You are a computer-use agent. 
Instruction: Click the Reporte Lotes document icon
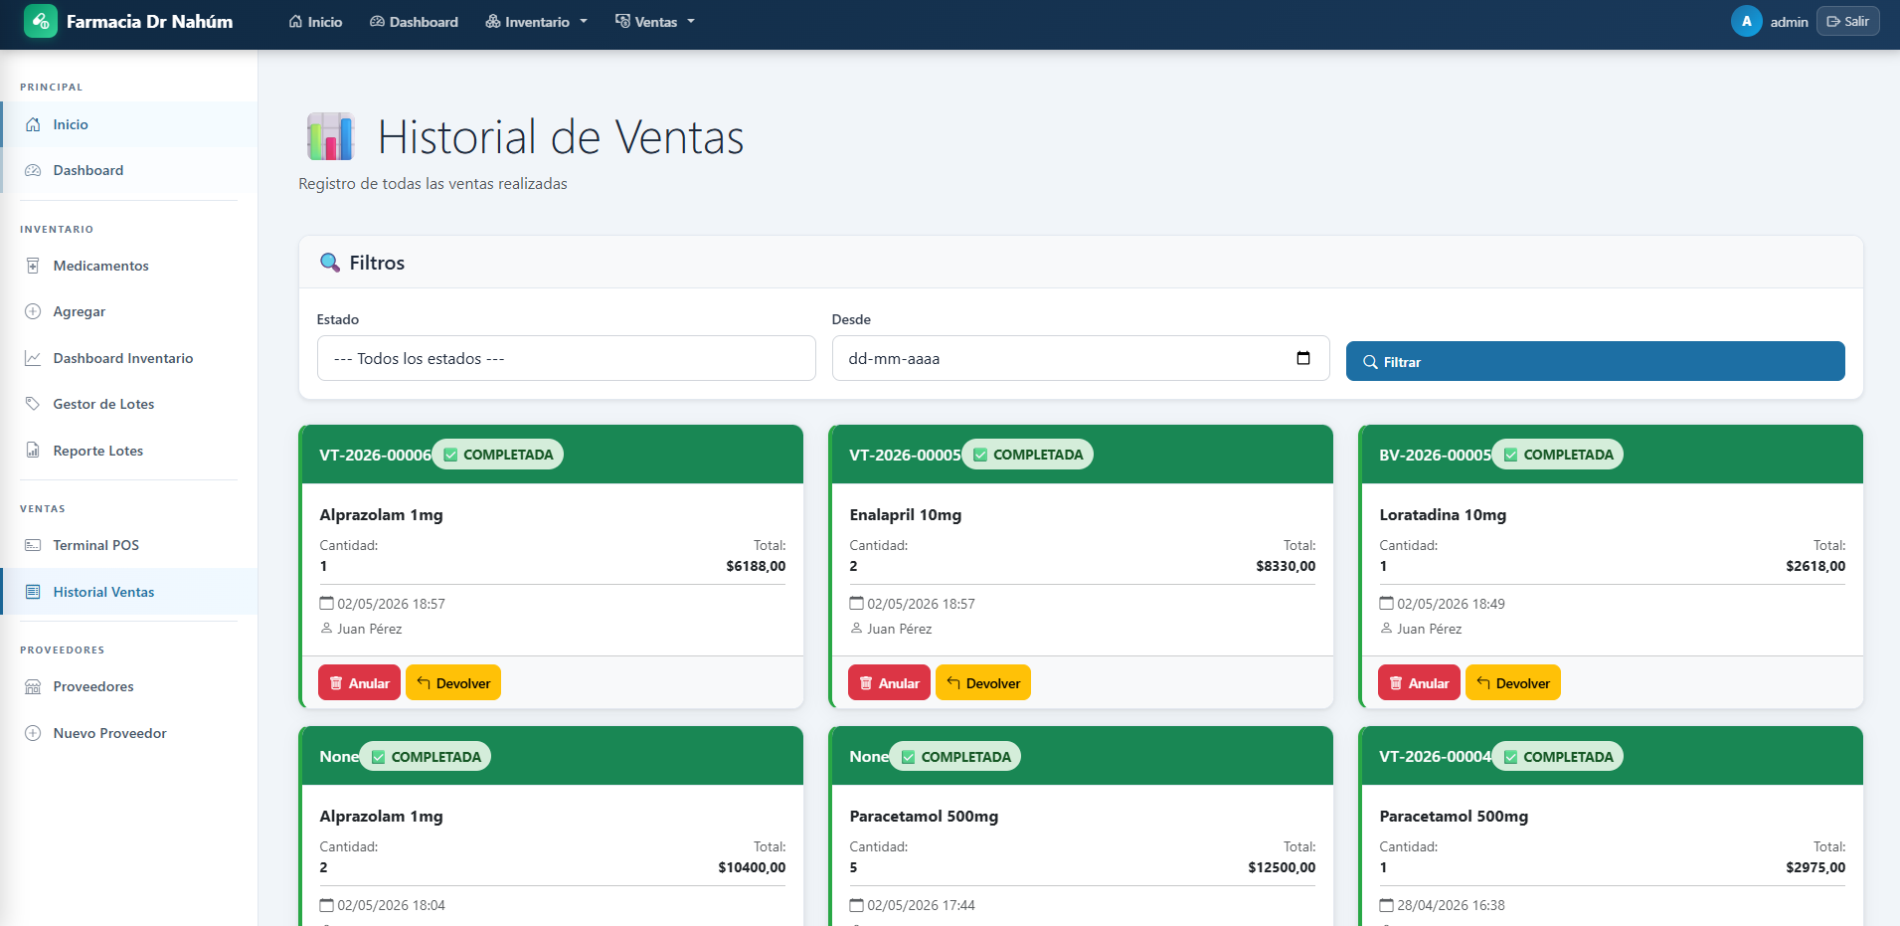click(x=33, y=451)
